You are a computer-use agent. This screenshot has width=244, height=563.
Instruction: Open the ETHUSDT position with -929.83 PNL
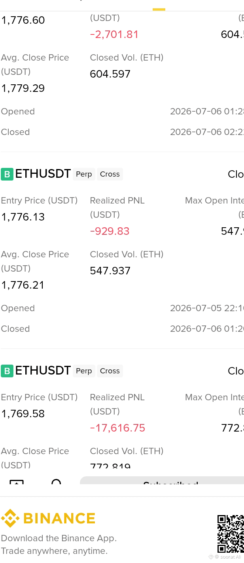tap(43, 174)
